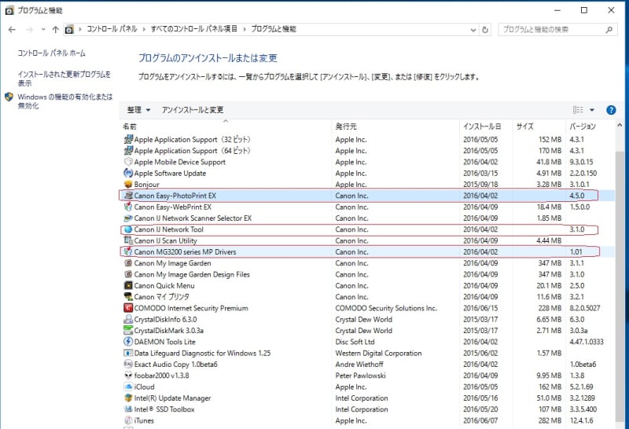Click the Apple Mobile Device Support icon
The image size is (629, 429).
128,162
